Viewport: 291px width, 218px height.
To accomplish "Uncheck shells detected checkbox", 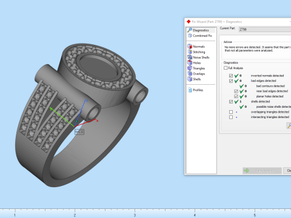I will [x=231, y=102].
